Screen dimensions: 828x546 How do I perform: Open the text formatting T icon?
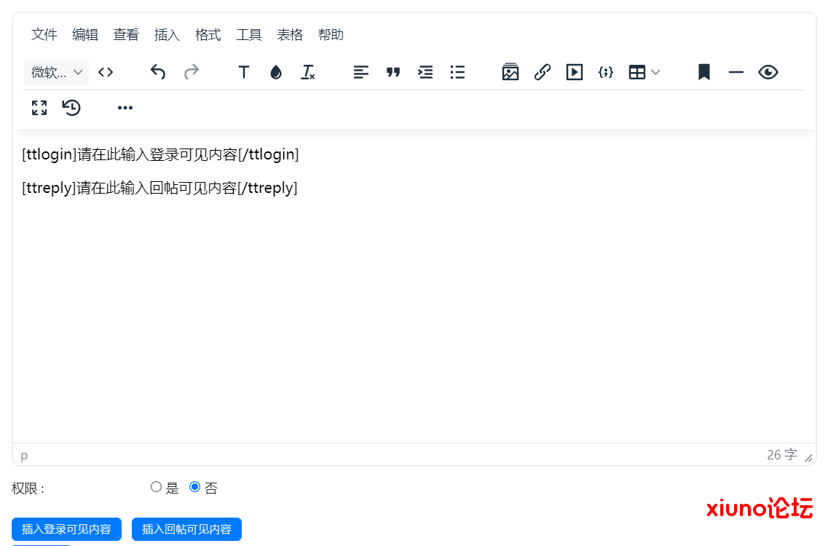(243, 72)
